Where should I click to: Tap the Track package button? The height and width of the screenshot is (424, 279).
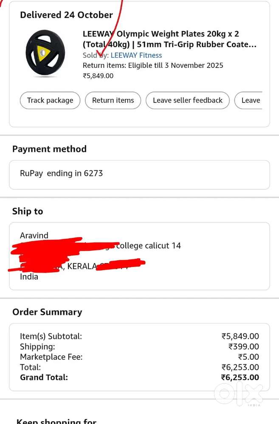click(x=50, y=101)
